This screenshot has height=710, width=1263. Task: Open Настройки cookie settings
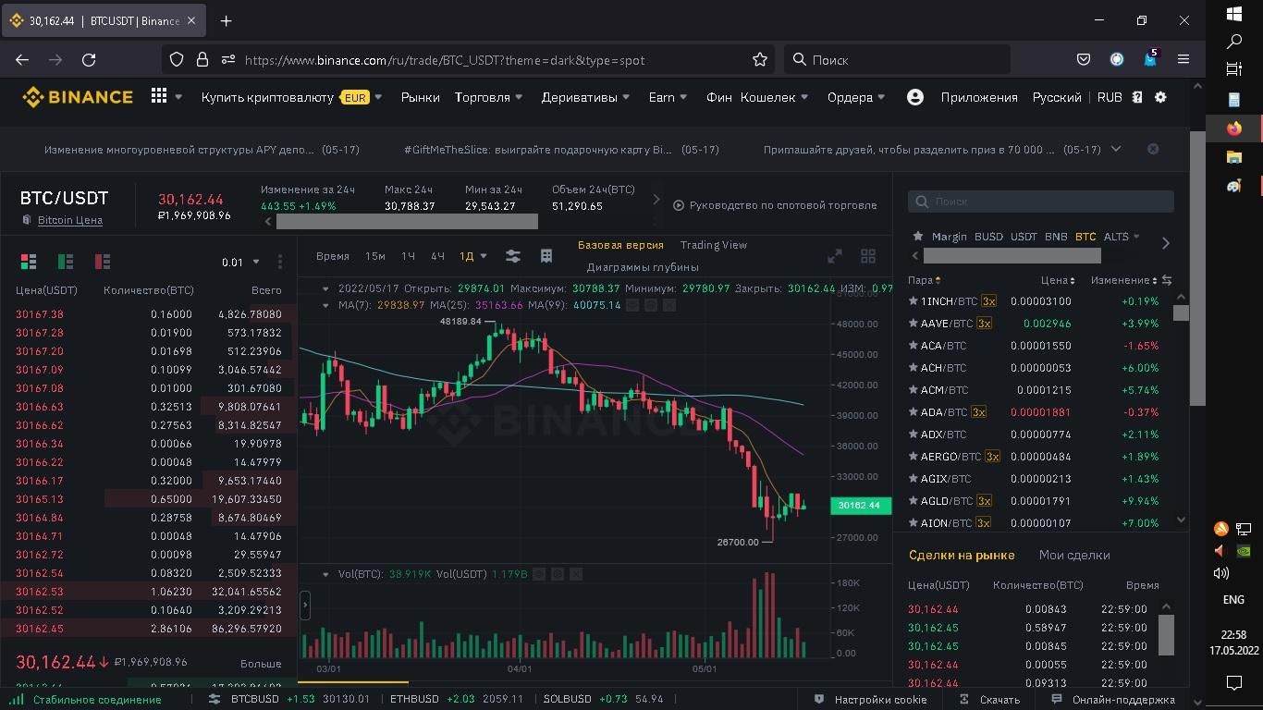click(x=871, y=700)
